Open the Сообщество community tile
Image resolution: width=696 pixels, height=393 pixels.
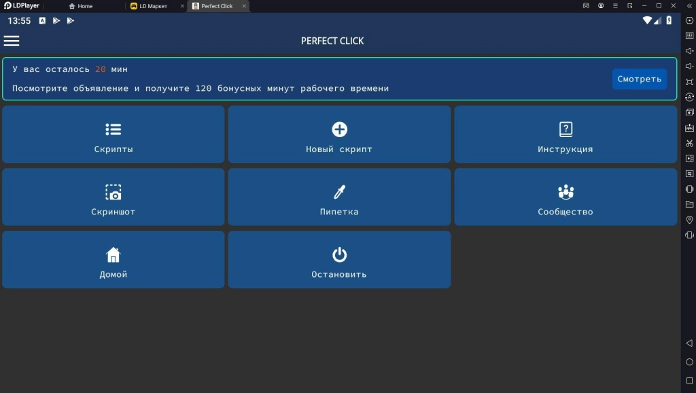[565, 197]
